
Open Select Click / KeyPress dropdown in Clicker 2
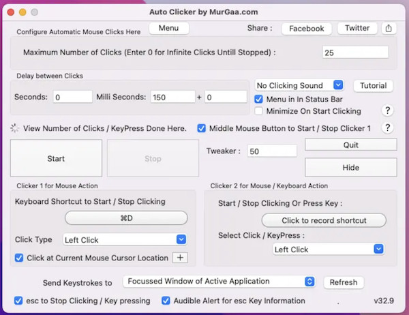pos(329,250)
